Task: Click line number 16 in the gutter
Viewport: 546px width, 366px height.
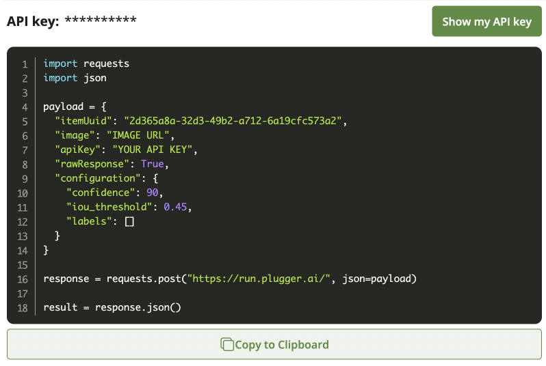Action: [x=24, y=279]
